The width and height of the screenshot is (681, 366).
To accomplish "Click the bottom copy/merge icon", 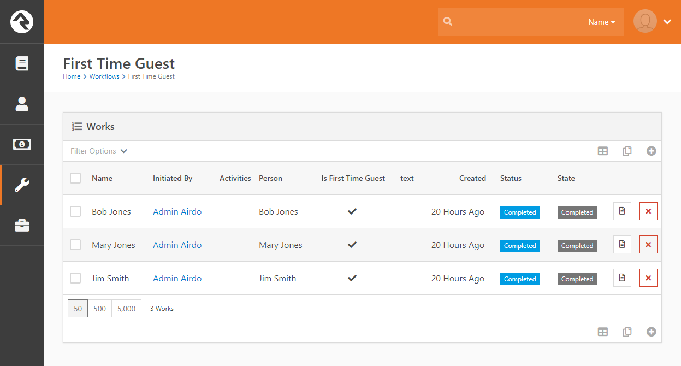I will pos(627,332).
